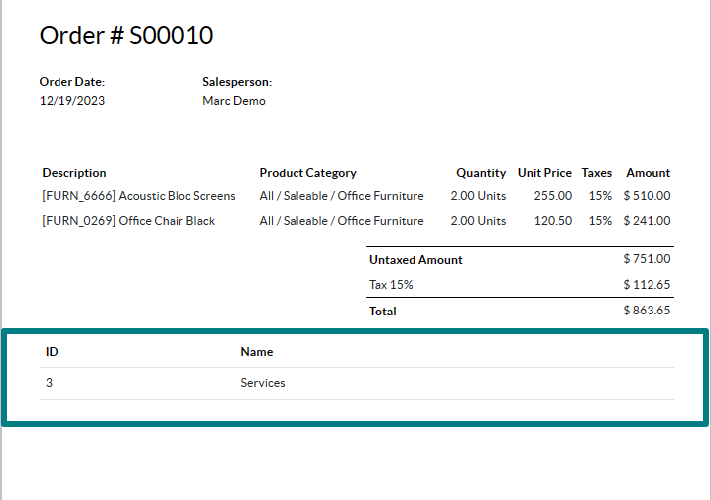Click the $ 510.00 line amount
711x500 pixels.
pyautogui.click(x=647, y=196)
